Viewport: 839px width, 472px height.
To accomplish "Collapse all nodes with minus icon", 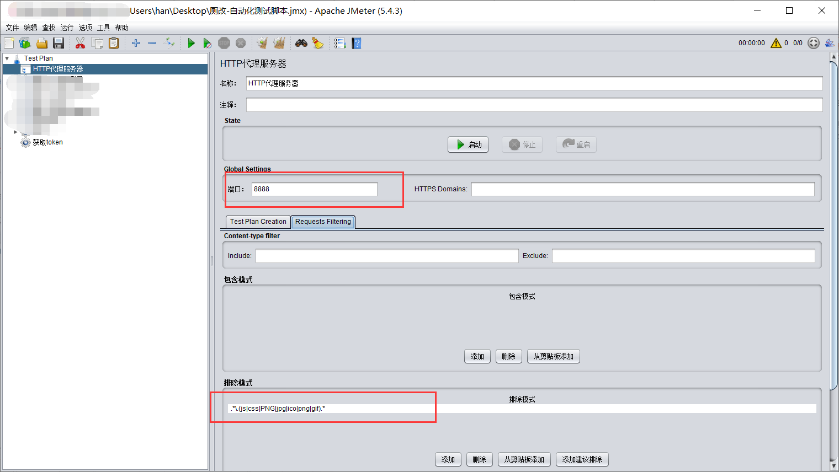I will click(x=152, y=43).
